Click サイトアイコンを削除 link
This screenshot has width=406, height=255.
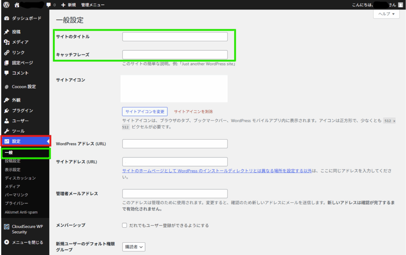(193, 111)
